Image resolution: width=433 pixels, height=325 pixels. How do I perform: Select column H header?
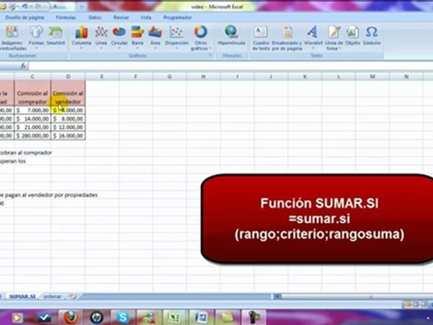pyautogui.click(x=203, y=77)
